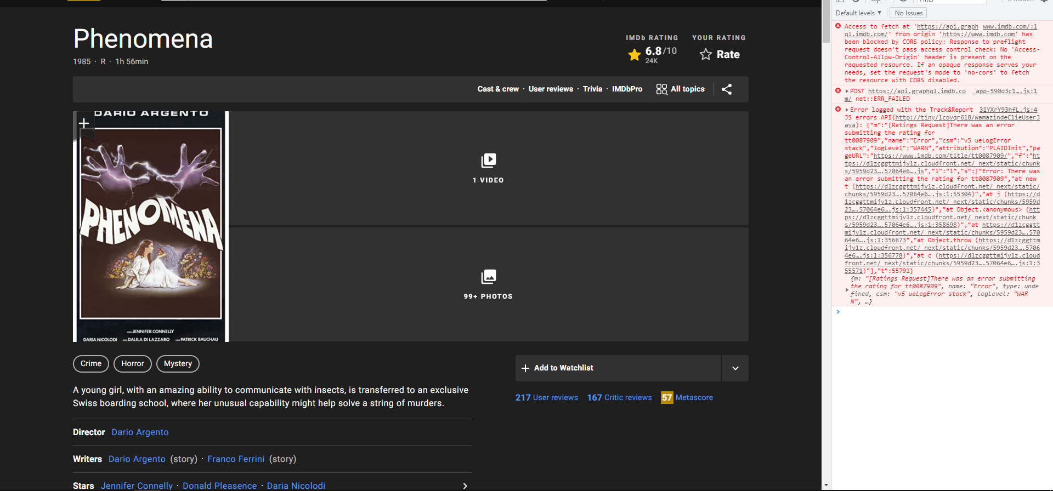Open writer Franco Ferrini's page
Viewport: 1053px width, 491px height.
pos(236,459)
